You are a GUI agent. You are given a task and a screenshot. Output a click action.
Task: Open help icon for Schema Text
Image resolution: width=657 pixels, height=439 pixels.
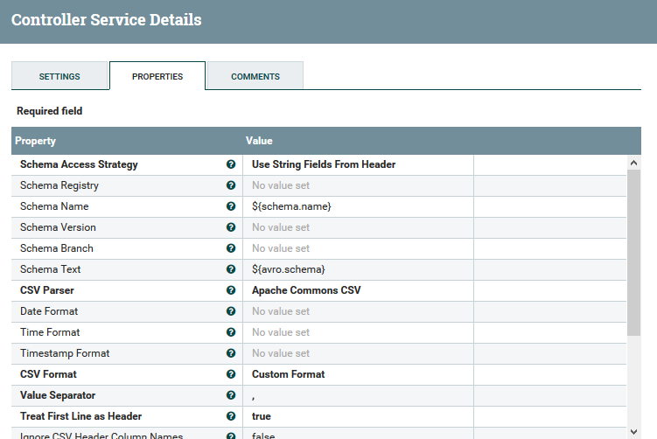[231, 269]
